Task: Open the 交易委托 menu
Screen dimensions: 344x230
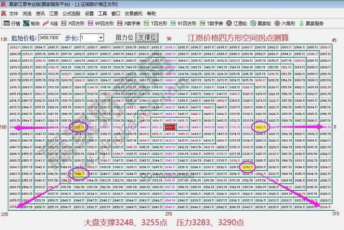Action: click(134, 14)
